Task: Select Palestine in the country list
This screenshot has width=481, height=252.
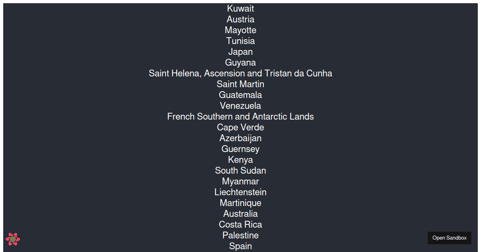Action: pos(240,235)
